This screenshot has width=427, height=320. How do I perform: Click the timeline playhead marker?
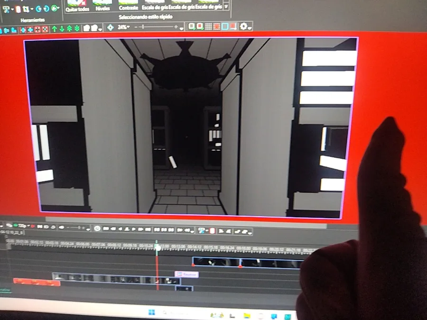pyautogui.click(x=158, y=247)
